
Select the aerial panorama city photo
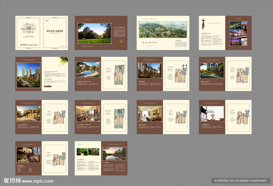(x=163, y=30)
